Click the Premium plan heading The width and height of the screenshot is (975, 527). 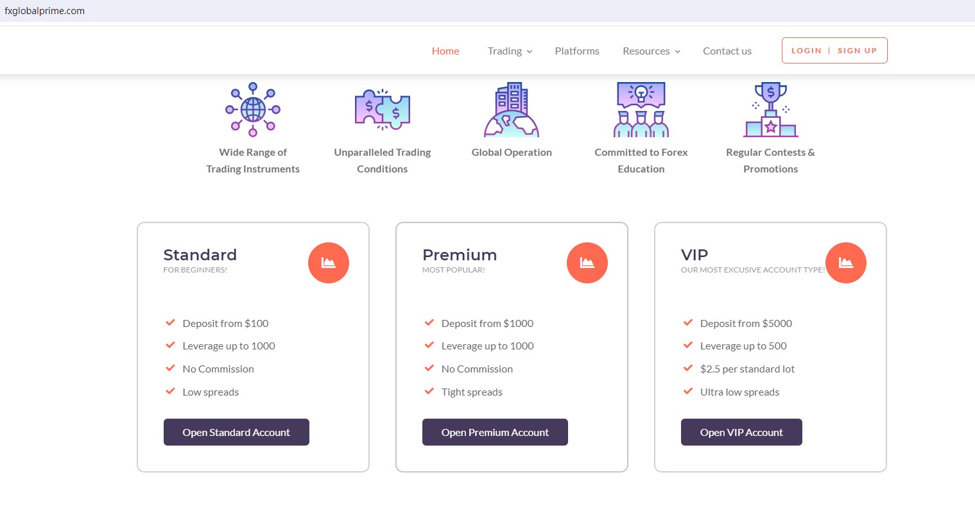460,255
